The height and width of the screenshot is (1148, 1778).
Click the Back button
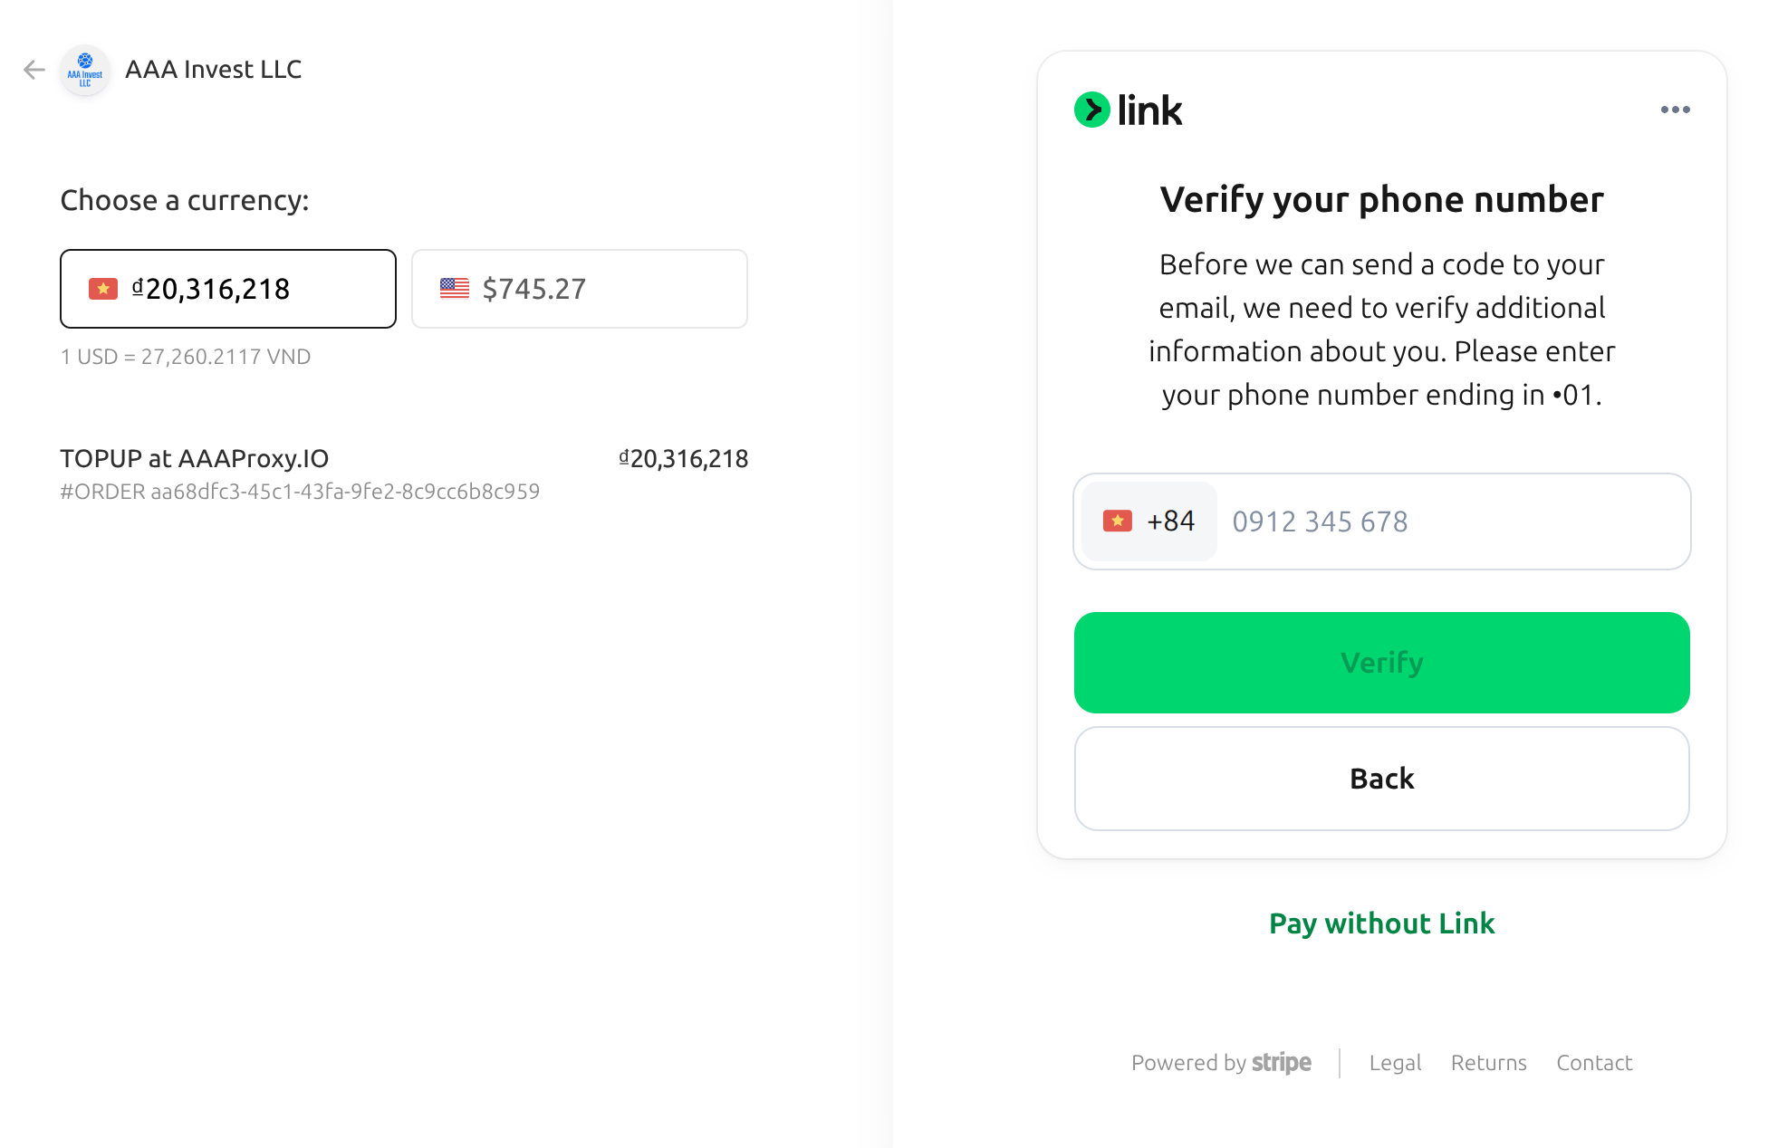click(1381, 779)
